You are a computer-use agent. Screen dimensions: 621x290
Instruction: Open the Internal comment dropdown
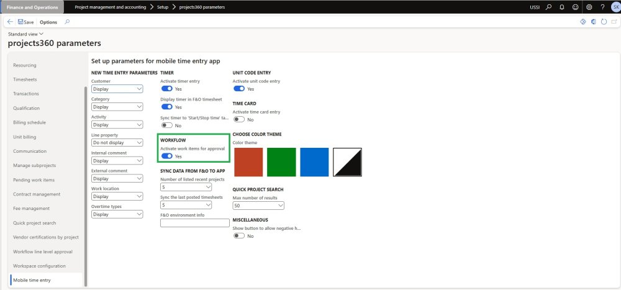[x=117, y=161]
